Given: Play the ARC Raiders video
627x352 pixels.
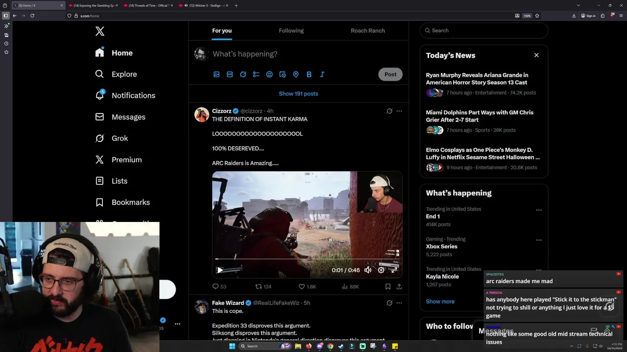Looking at the screenshot, I should pyautogui.click(x=220, y=270).
